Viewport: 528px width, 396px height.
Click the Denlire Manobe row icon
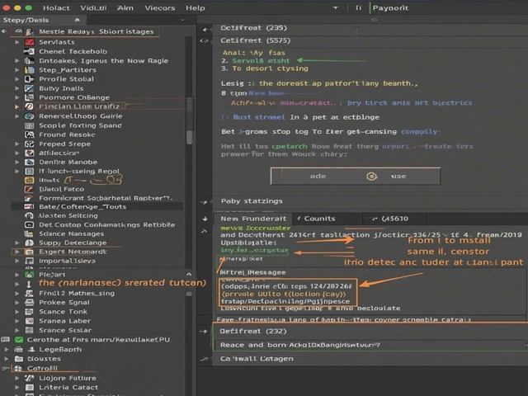30,162
